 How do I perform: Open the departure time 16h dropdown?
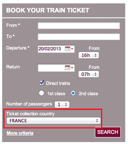[x=89, y=55]
